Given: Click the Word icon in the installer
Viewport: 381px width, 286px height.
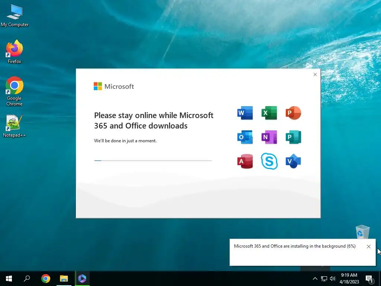Looking at the screenshot, I should (x=245, y=113).
